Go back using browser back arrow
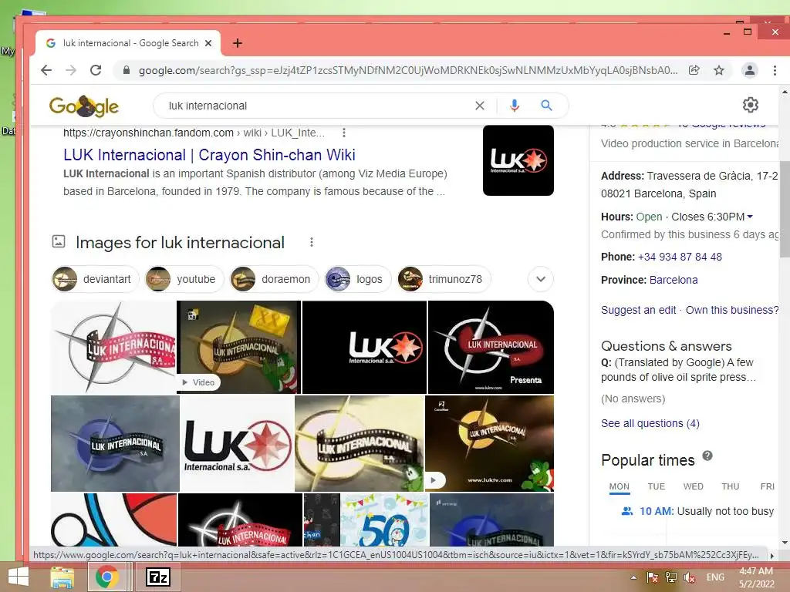 (46, 70)
